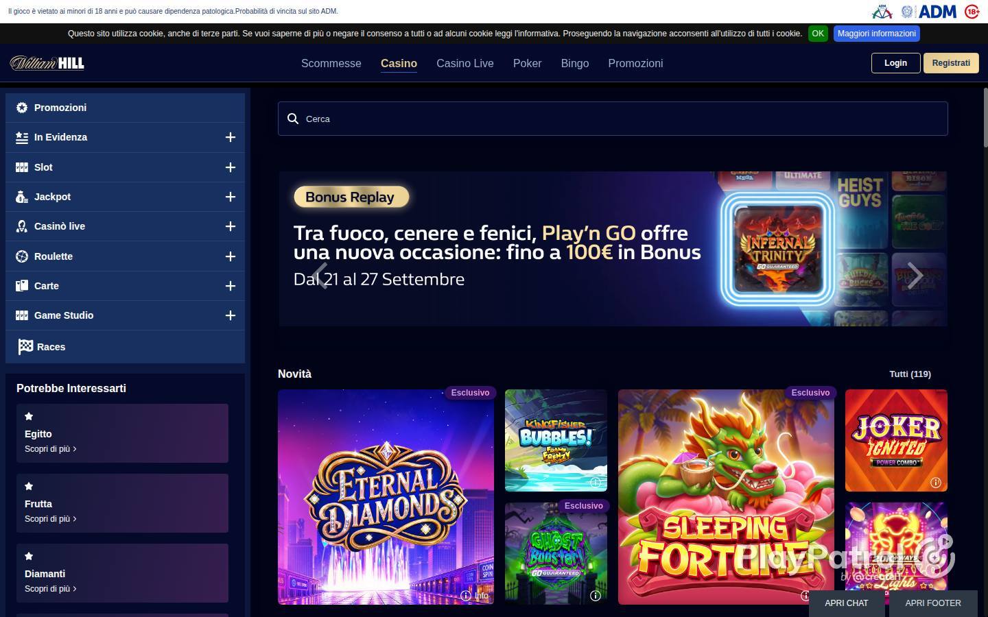Click the Cerca search field
This screenshot has height=617, width=988.
click(x=613, y=119)
